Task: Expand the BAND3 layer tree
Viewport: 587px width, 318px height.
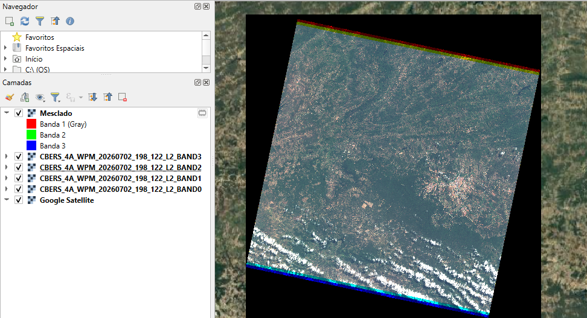Action: point(7,156)
